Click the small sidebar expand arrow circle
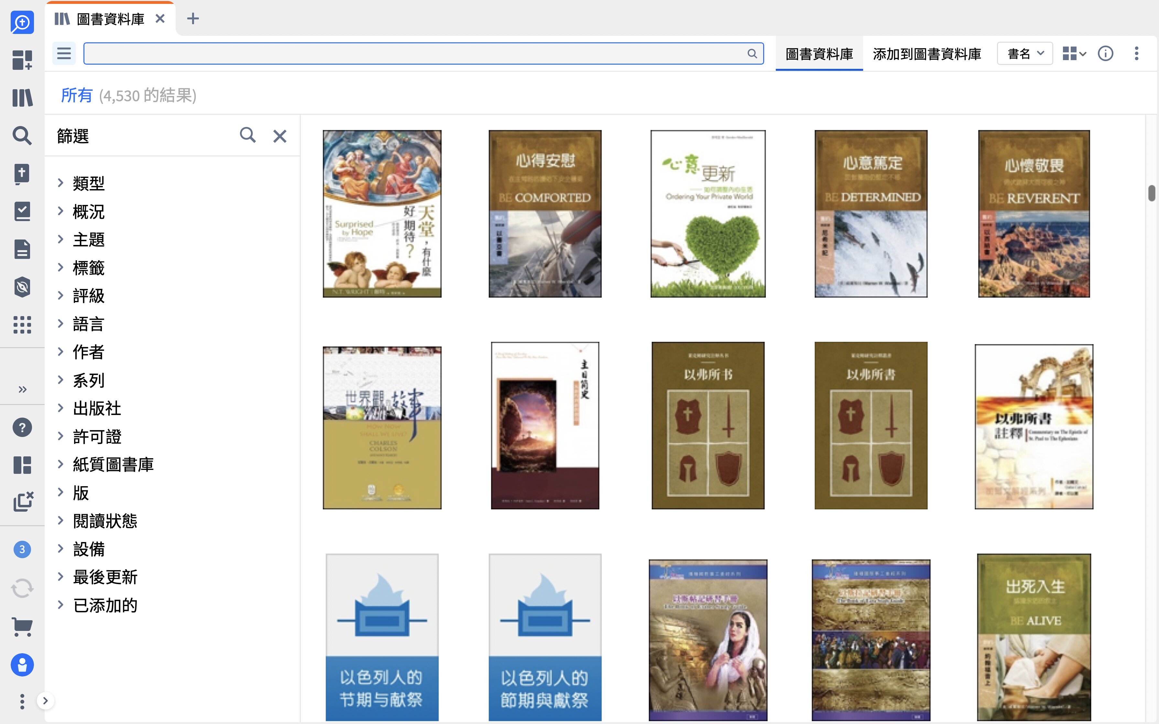 pos(45,701)
